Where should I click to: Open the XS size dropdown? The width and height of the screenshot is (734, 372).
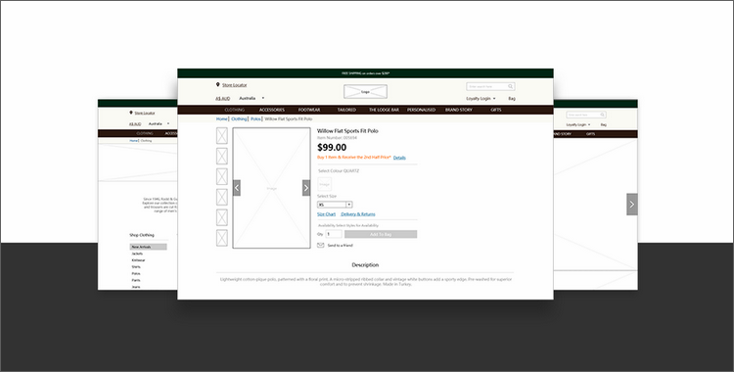click(x=335, y=205)
